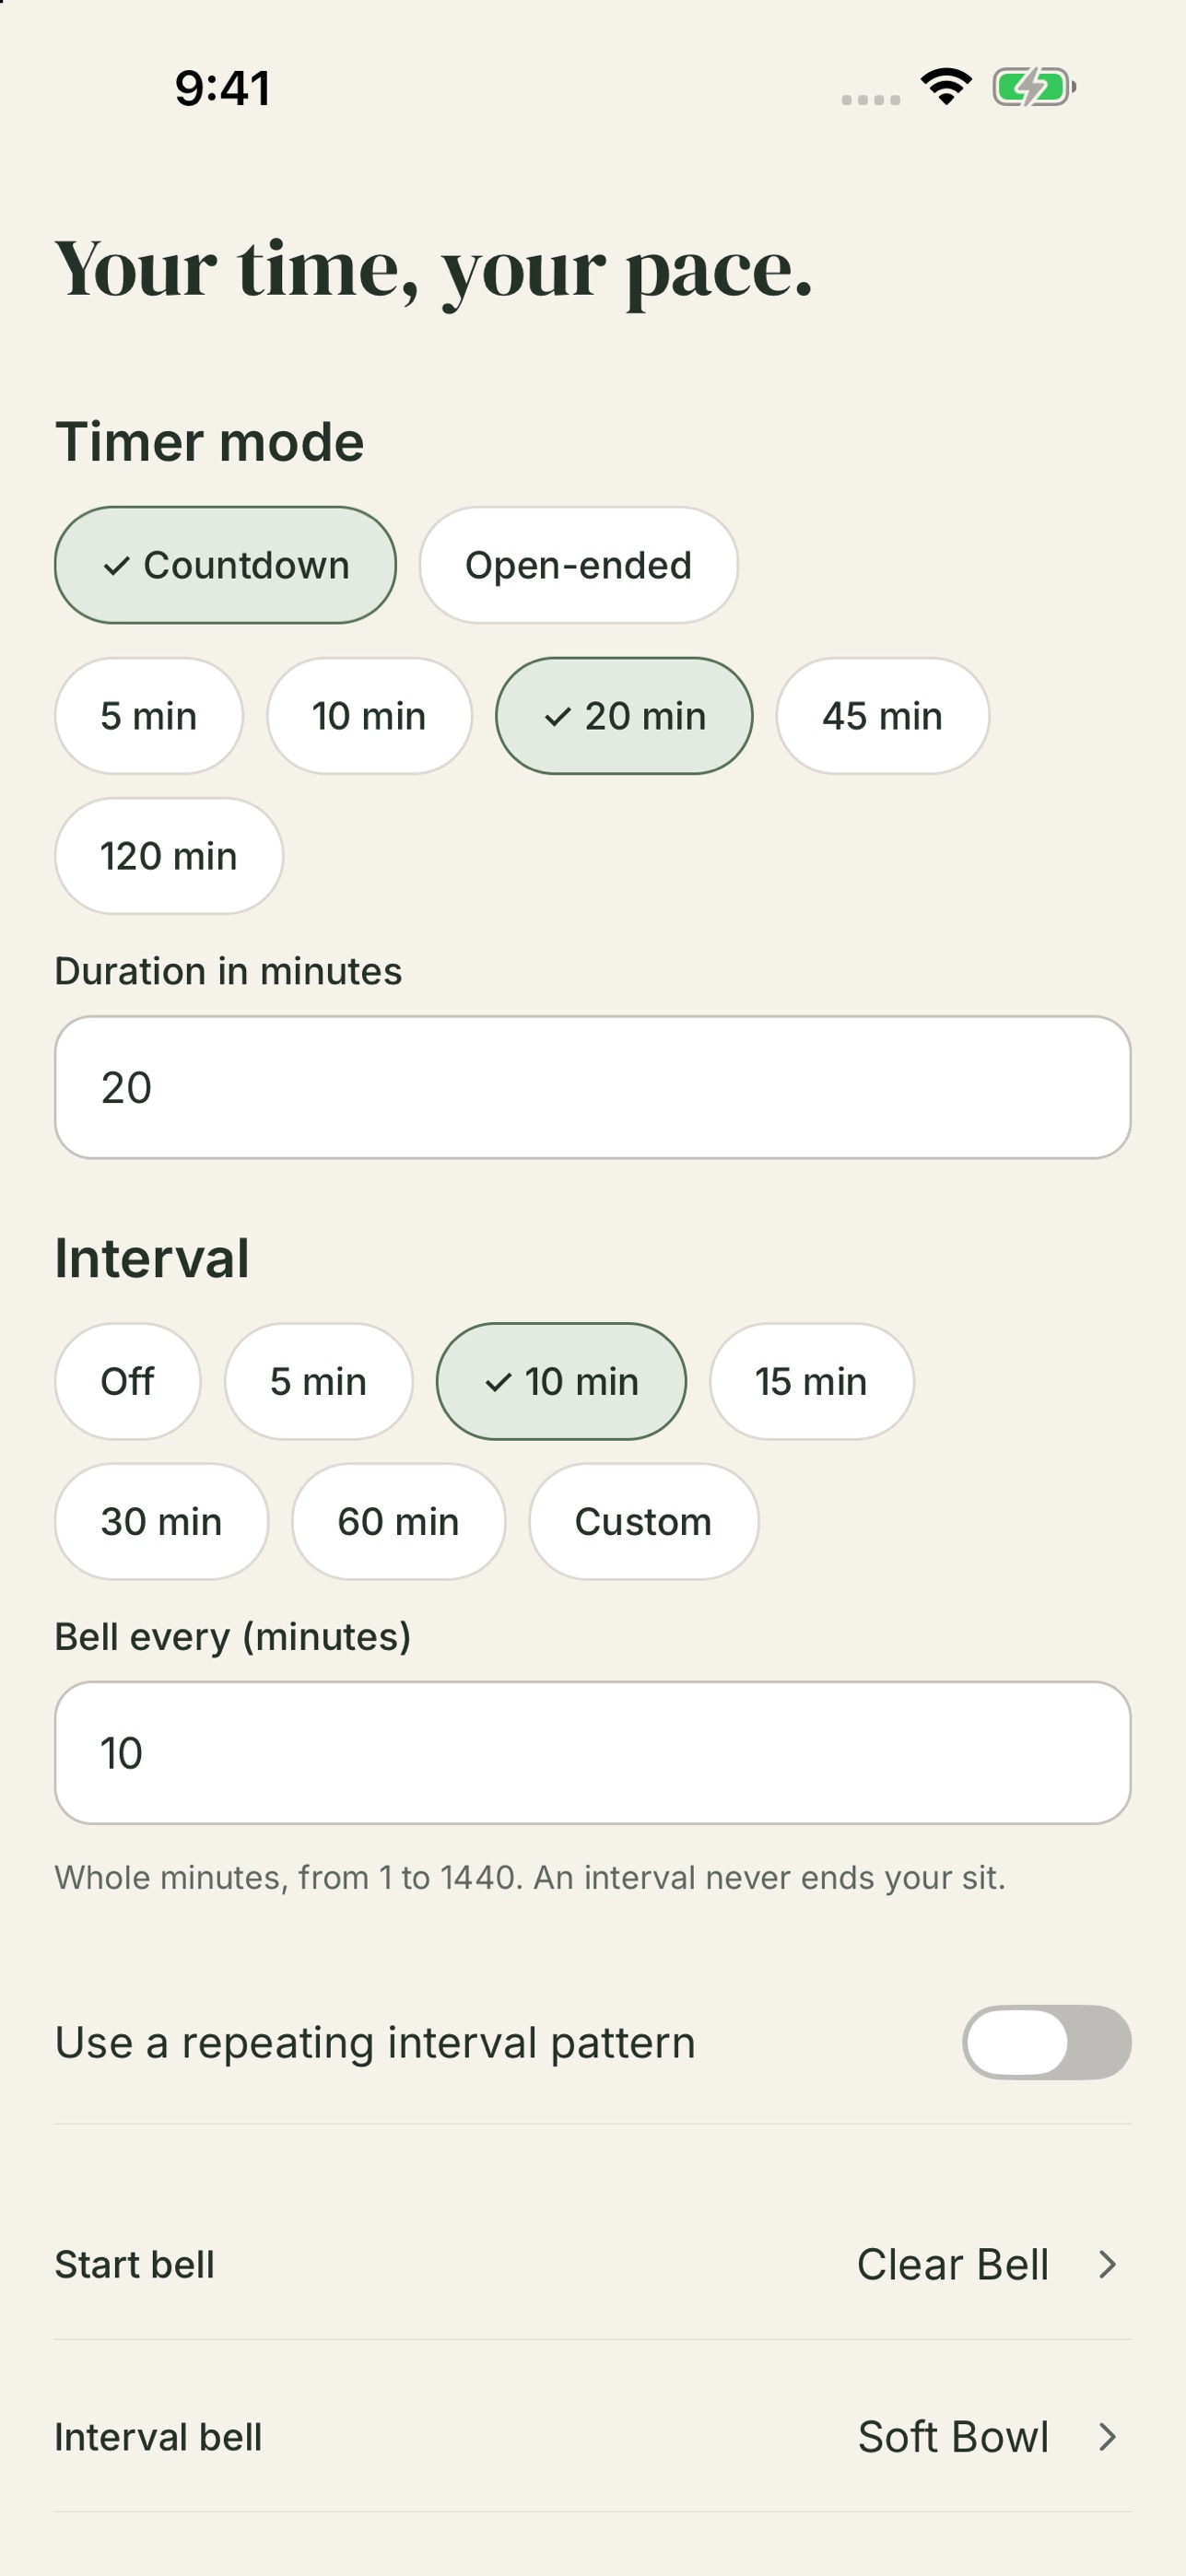Choose the 60 min interval chip
1186x2576 pixels.
tap(398, 1521)
